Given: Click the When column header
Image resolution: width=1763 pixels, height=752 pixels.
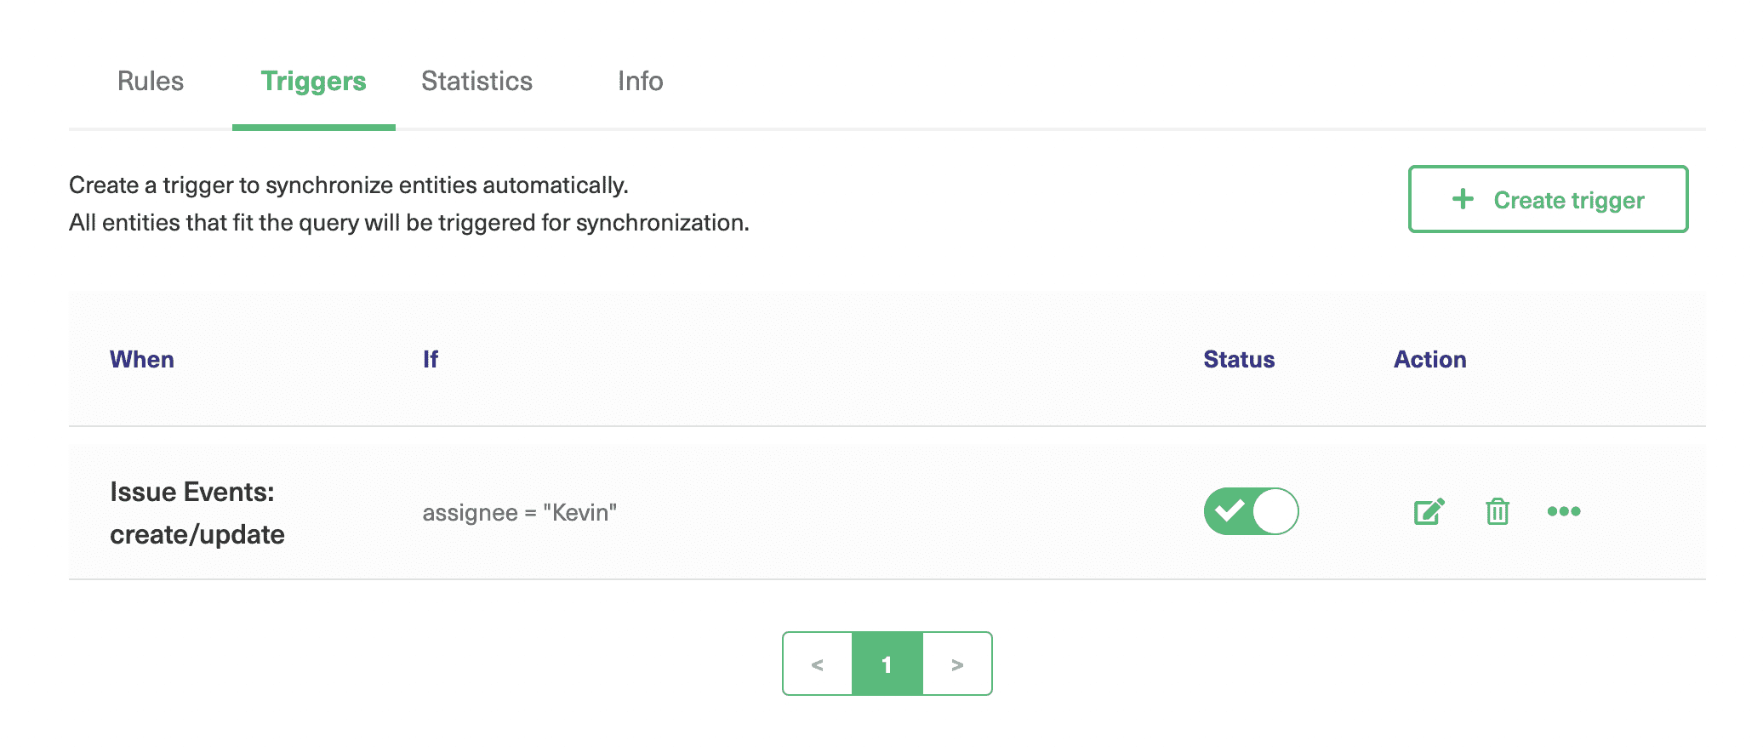Looking at the screenshot, I should [x=142, y=360].
